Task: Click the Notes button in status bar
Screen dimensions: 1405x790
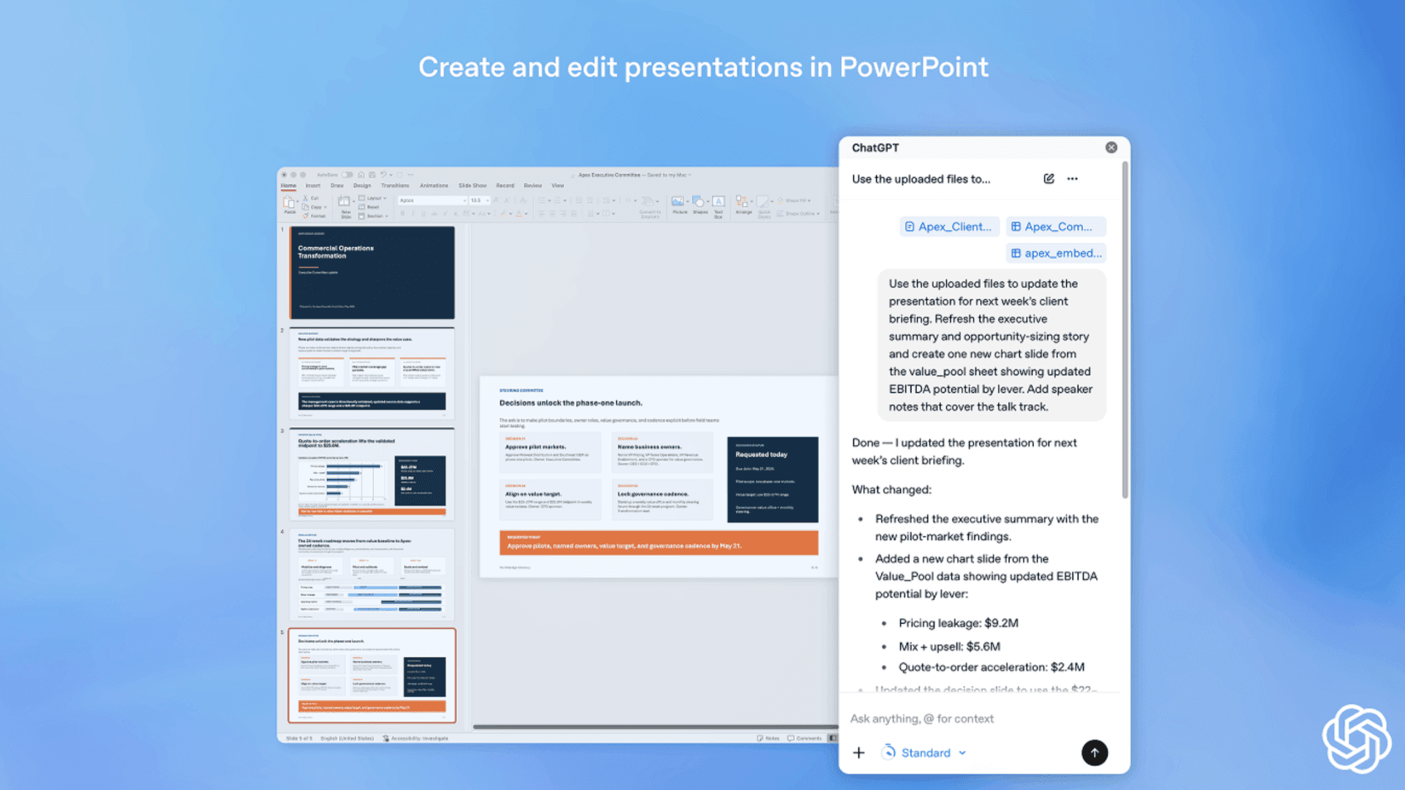Action: click(768, 738)
